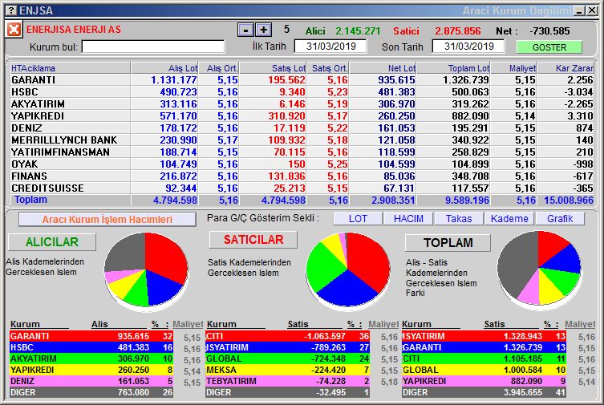Click the plus stepper button
The height and width of the screenshot is (405, 604).
tap(264, 30)
